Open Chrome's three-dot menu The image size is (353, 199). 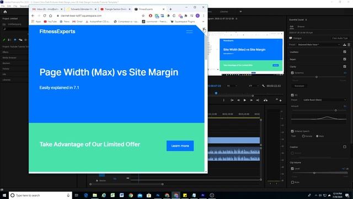(x=204, y=16)
